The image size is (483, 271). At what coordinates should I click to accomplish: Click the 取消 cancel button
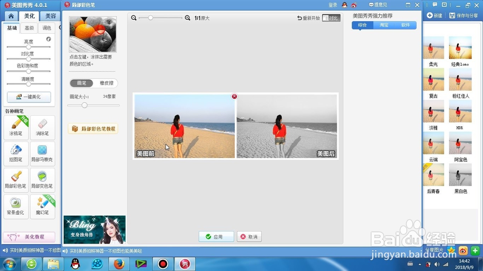[249, 237]
